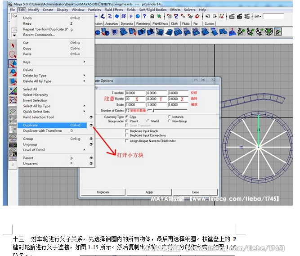
Task: Click the planar mapping checker shelf icon
Action: pos(241,32)
